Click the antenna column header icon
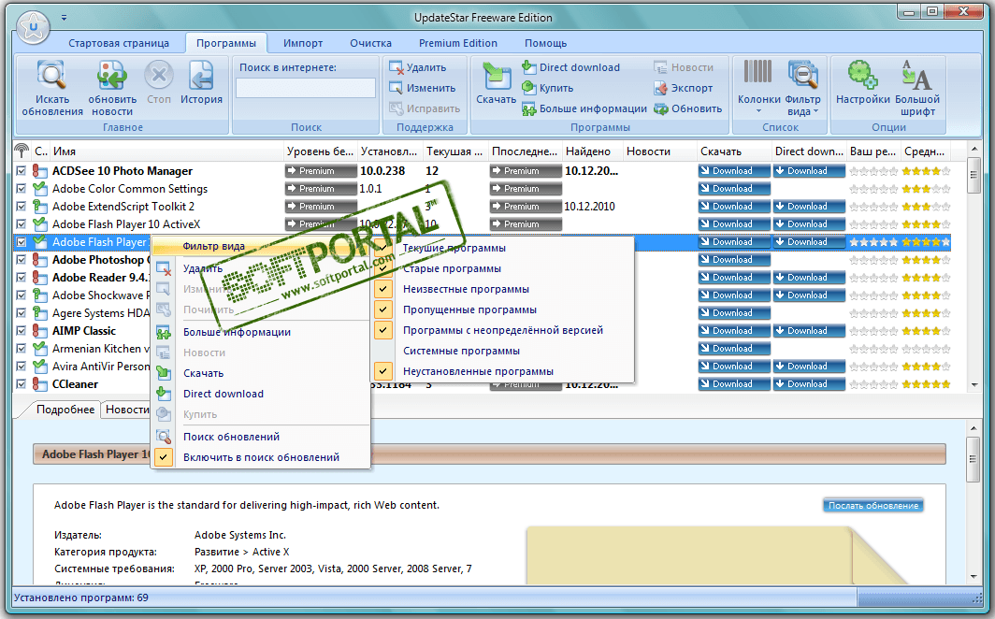Viewport: 995px width, 619px height. (22, 151)
